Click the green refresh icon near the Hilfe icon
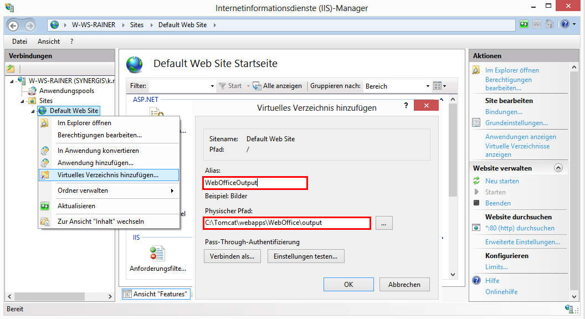The image size is (585, 319). [524, 25]
